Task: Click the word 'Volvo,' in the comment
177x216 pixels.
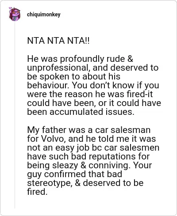Action: pyautogui.click(x=54, y=139)
